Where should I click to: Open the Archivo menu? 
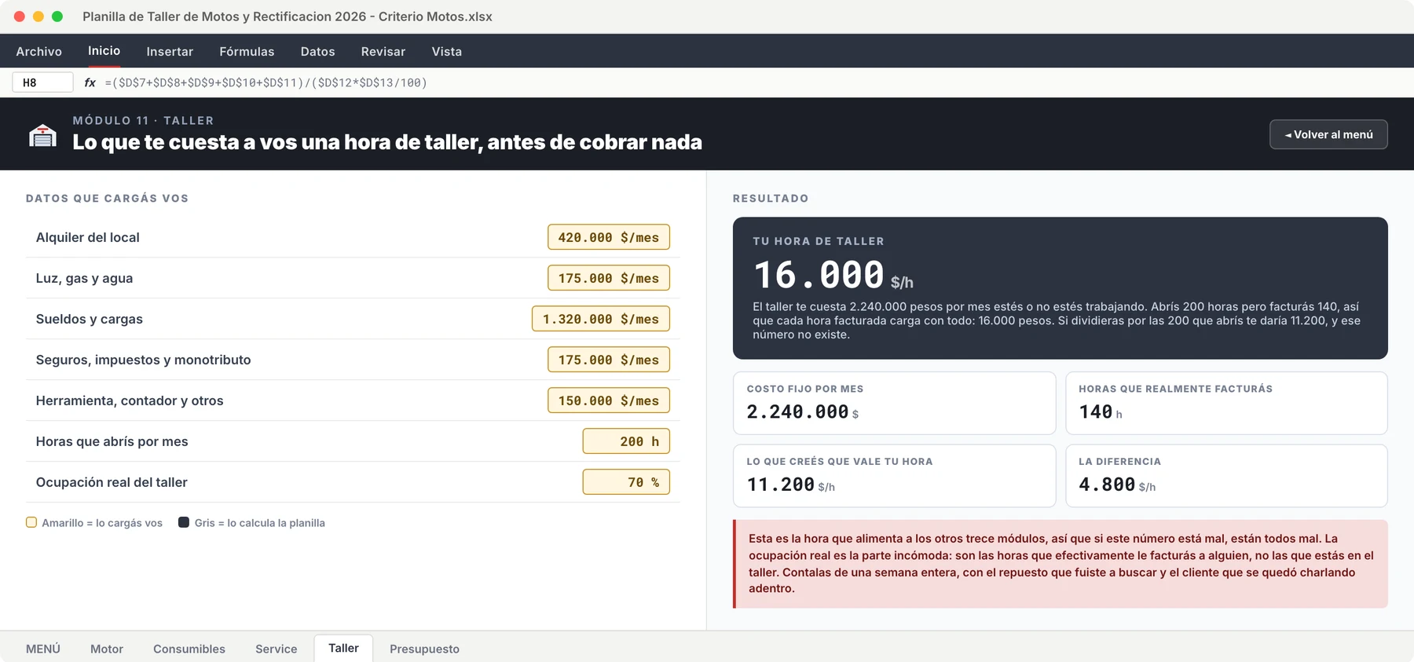pos(39,51)
